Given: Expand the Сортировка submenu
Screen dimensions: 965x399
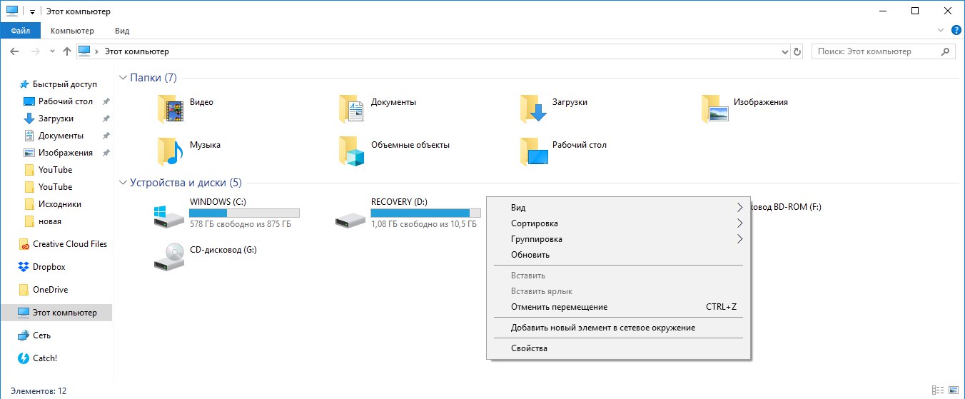Looking at the screenshot, I should point(618,223).
